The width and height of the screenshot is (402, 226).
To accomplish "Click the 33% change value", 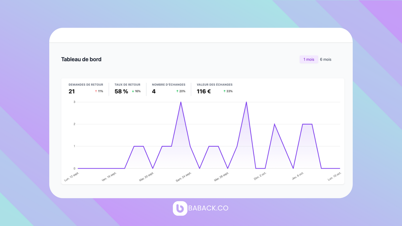I will [230, 91].
